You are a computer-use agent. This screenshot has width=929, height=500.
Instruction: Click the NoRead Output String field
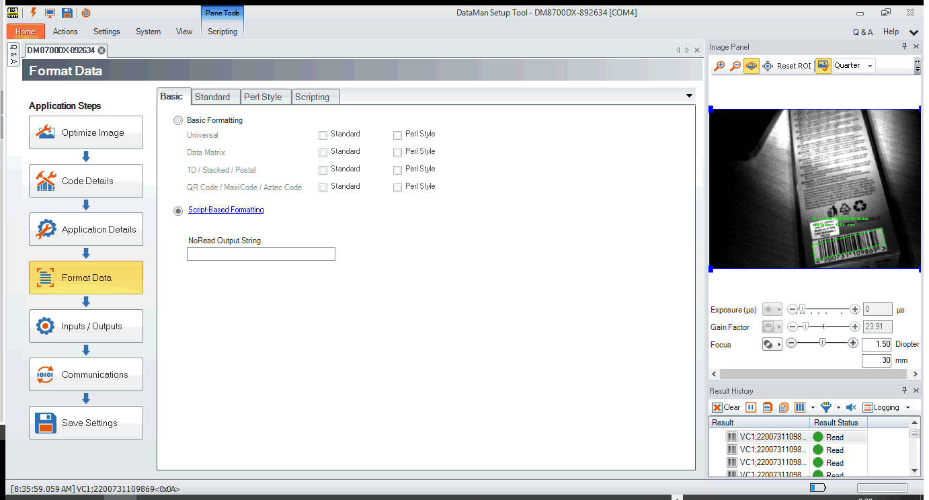point(261,254)
